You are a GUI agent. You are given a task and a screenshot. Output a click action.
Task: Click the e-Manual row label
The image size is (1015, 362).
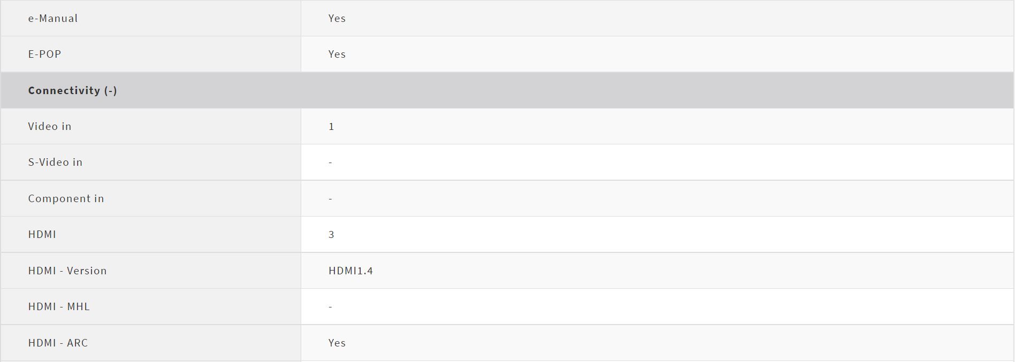(x=53, y=18)
